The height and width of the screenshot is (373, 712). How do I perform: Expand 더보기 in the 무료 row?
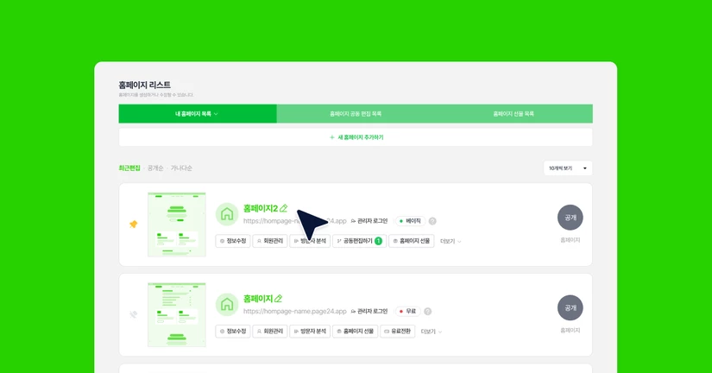pyautogui.click(x=431, y=332)
